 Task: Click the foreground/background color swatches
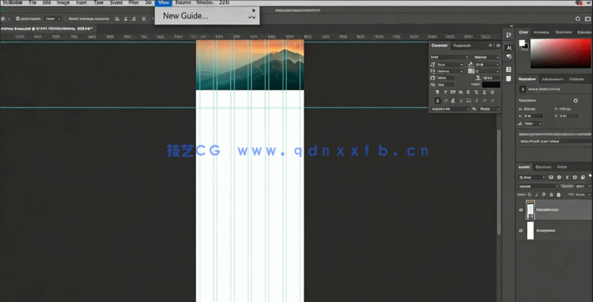tap(524, 45)
